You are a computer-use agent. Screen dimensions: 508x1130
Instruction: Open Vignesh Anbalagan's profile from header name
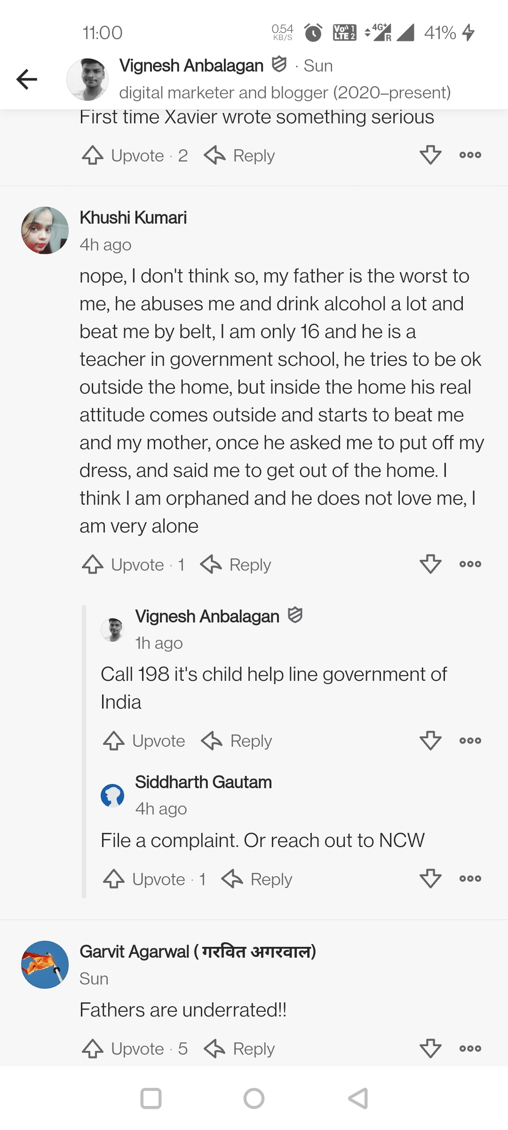191,65
